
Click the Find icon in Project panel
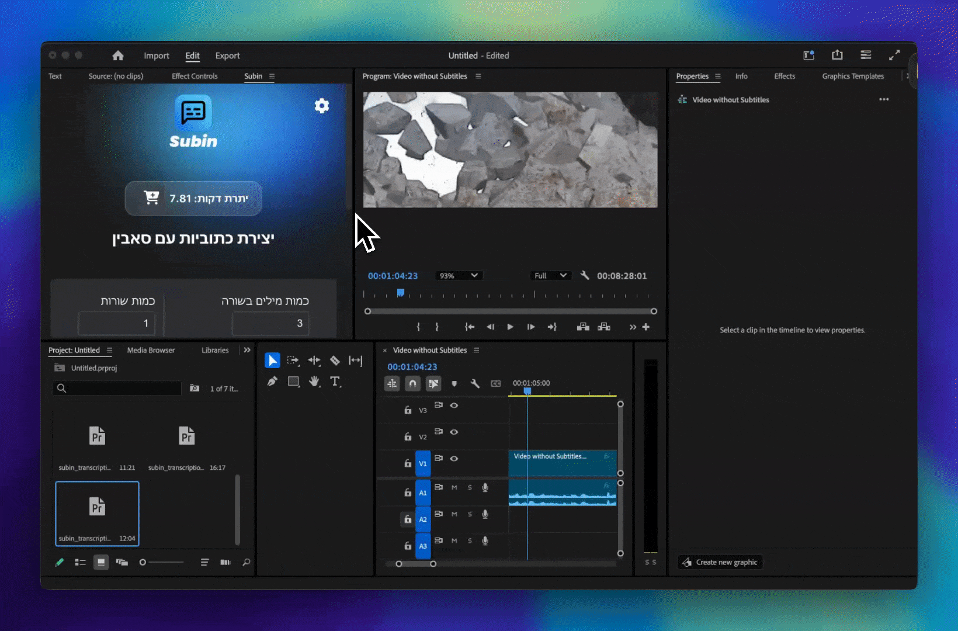click(247, 562)
